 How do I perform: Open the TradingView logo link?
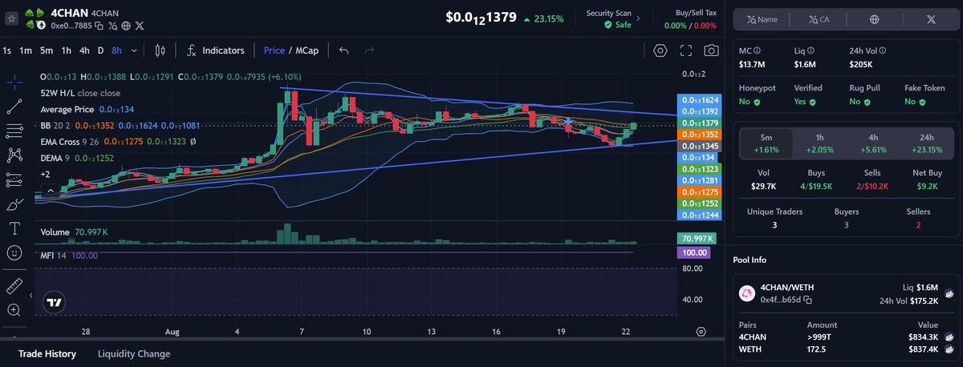click(x=55, y=304)
